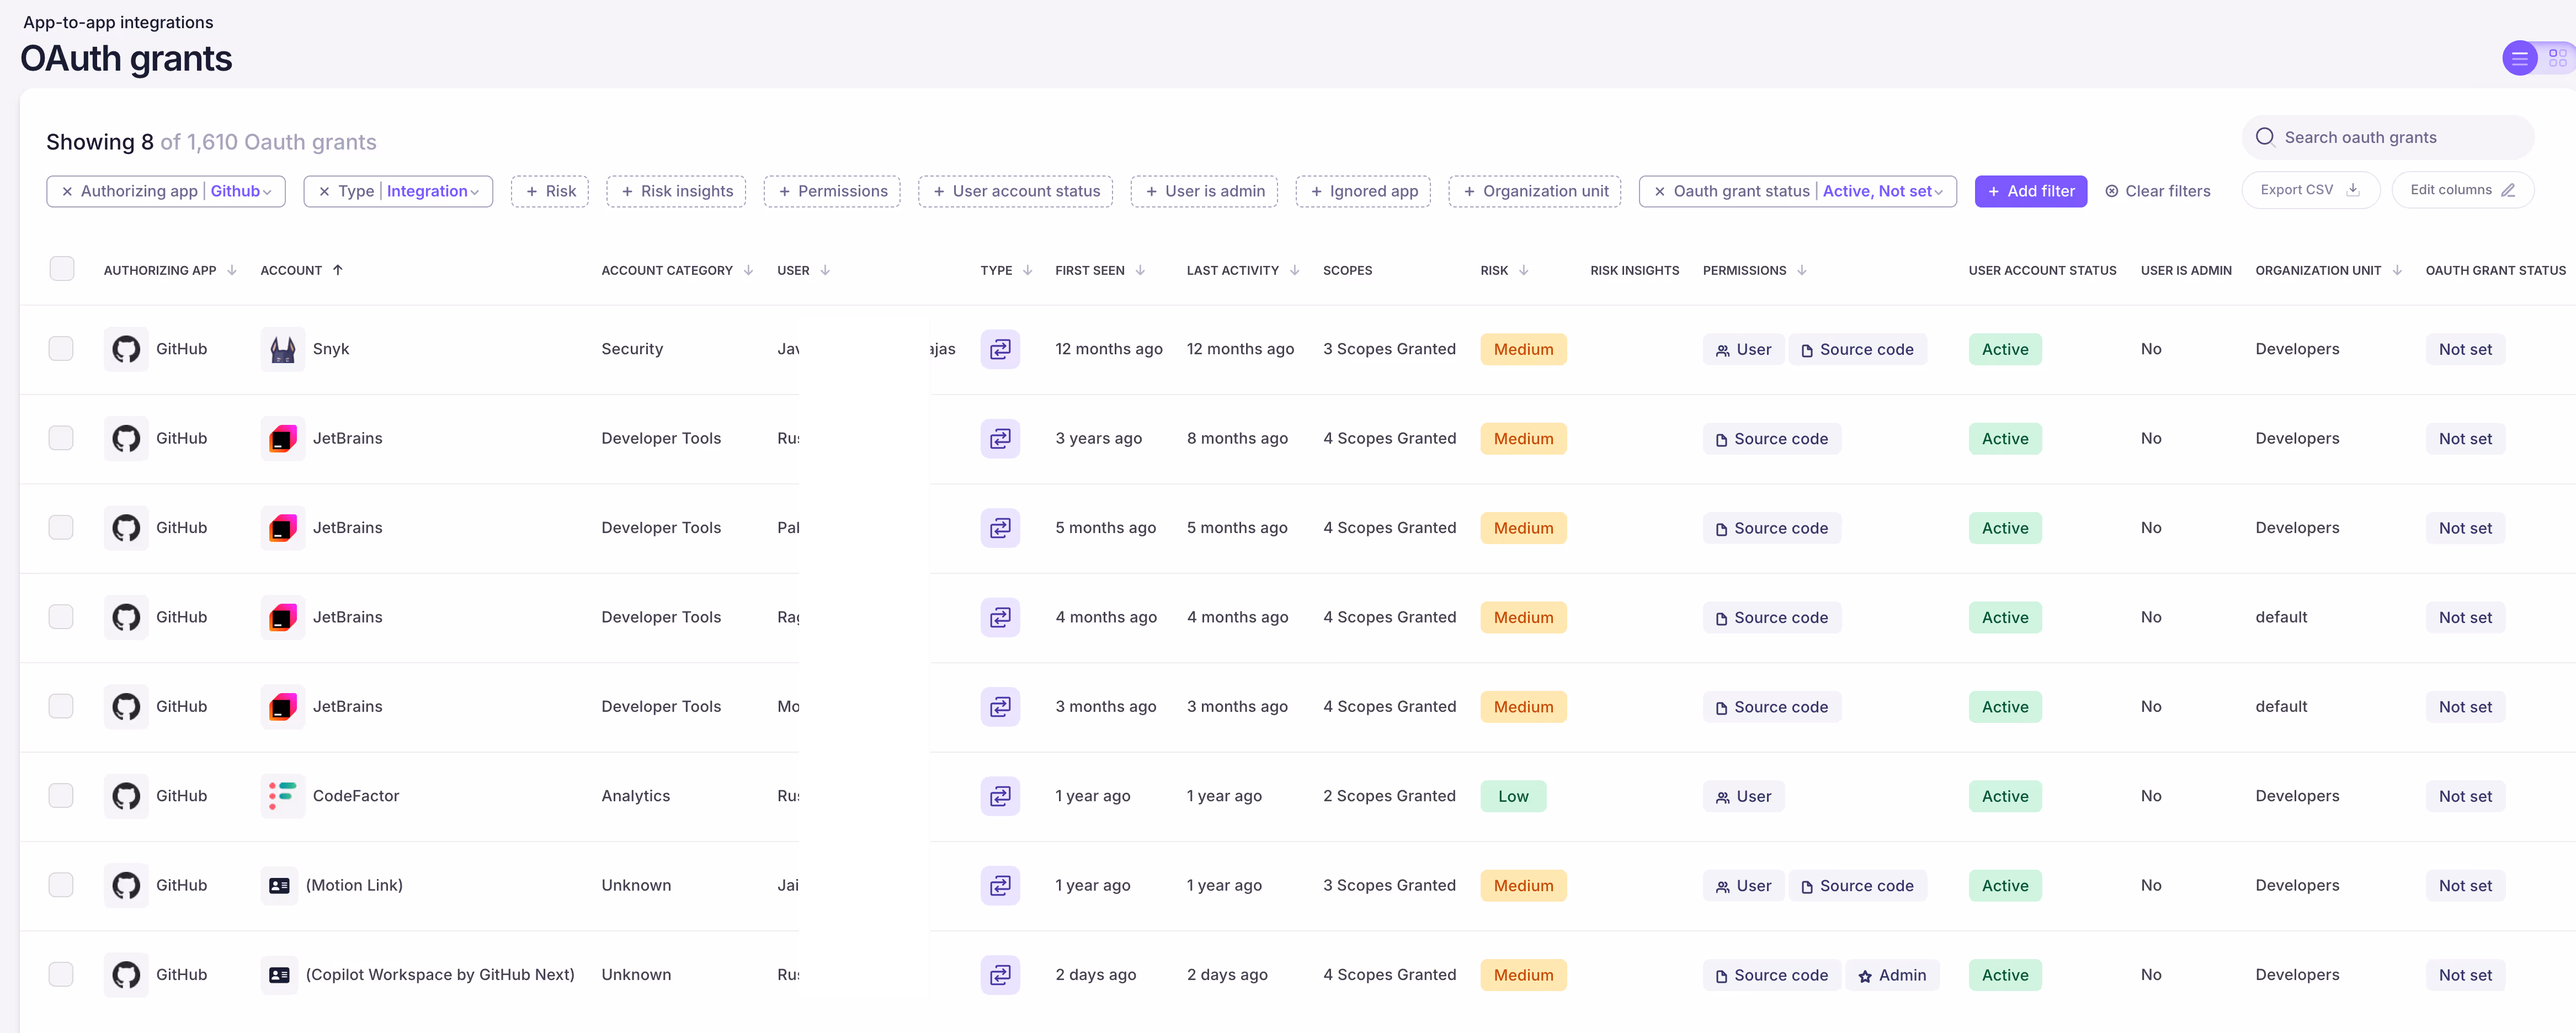Click the CodeFactor app logo
Image resolution: width=2576 pixels, height=1033 pixels.
tap(283, 796)
